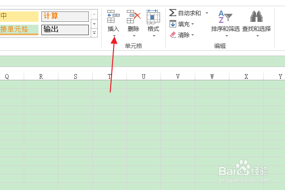Image resolution: width=285 pixels, height=190 pixels.
Task: Apply the 链接单元格 cell style
Action: click(19, 29)
